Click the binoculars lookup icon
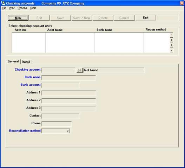 (79, 70)
